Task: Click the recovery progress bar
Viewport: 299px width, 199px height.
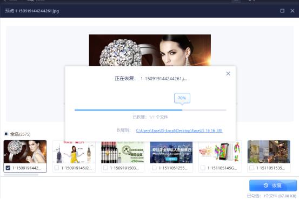Action: (150, 110)
